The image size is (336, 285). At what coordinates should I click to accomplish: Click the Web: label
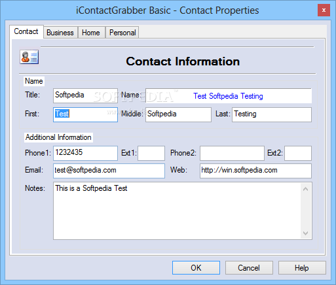click(179, 170)
